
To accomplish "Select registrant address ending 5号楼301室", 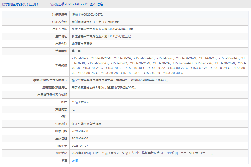I will tap(102, 29).
